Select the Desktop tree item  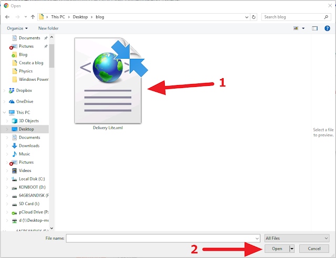pyautogui.click(x=26, y=129)
